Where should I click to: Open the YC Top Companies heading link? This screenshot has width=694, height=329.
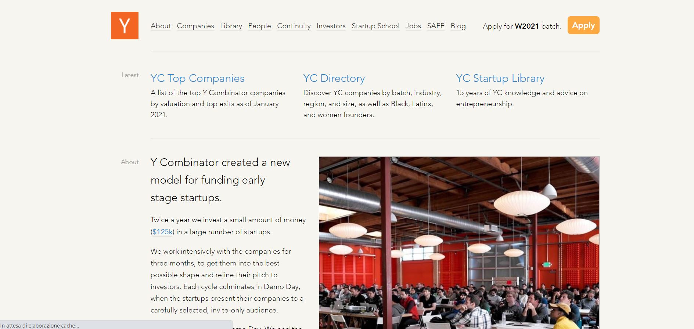point(197,78)
